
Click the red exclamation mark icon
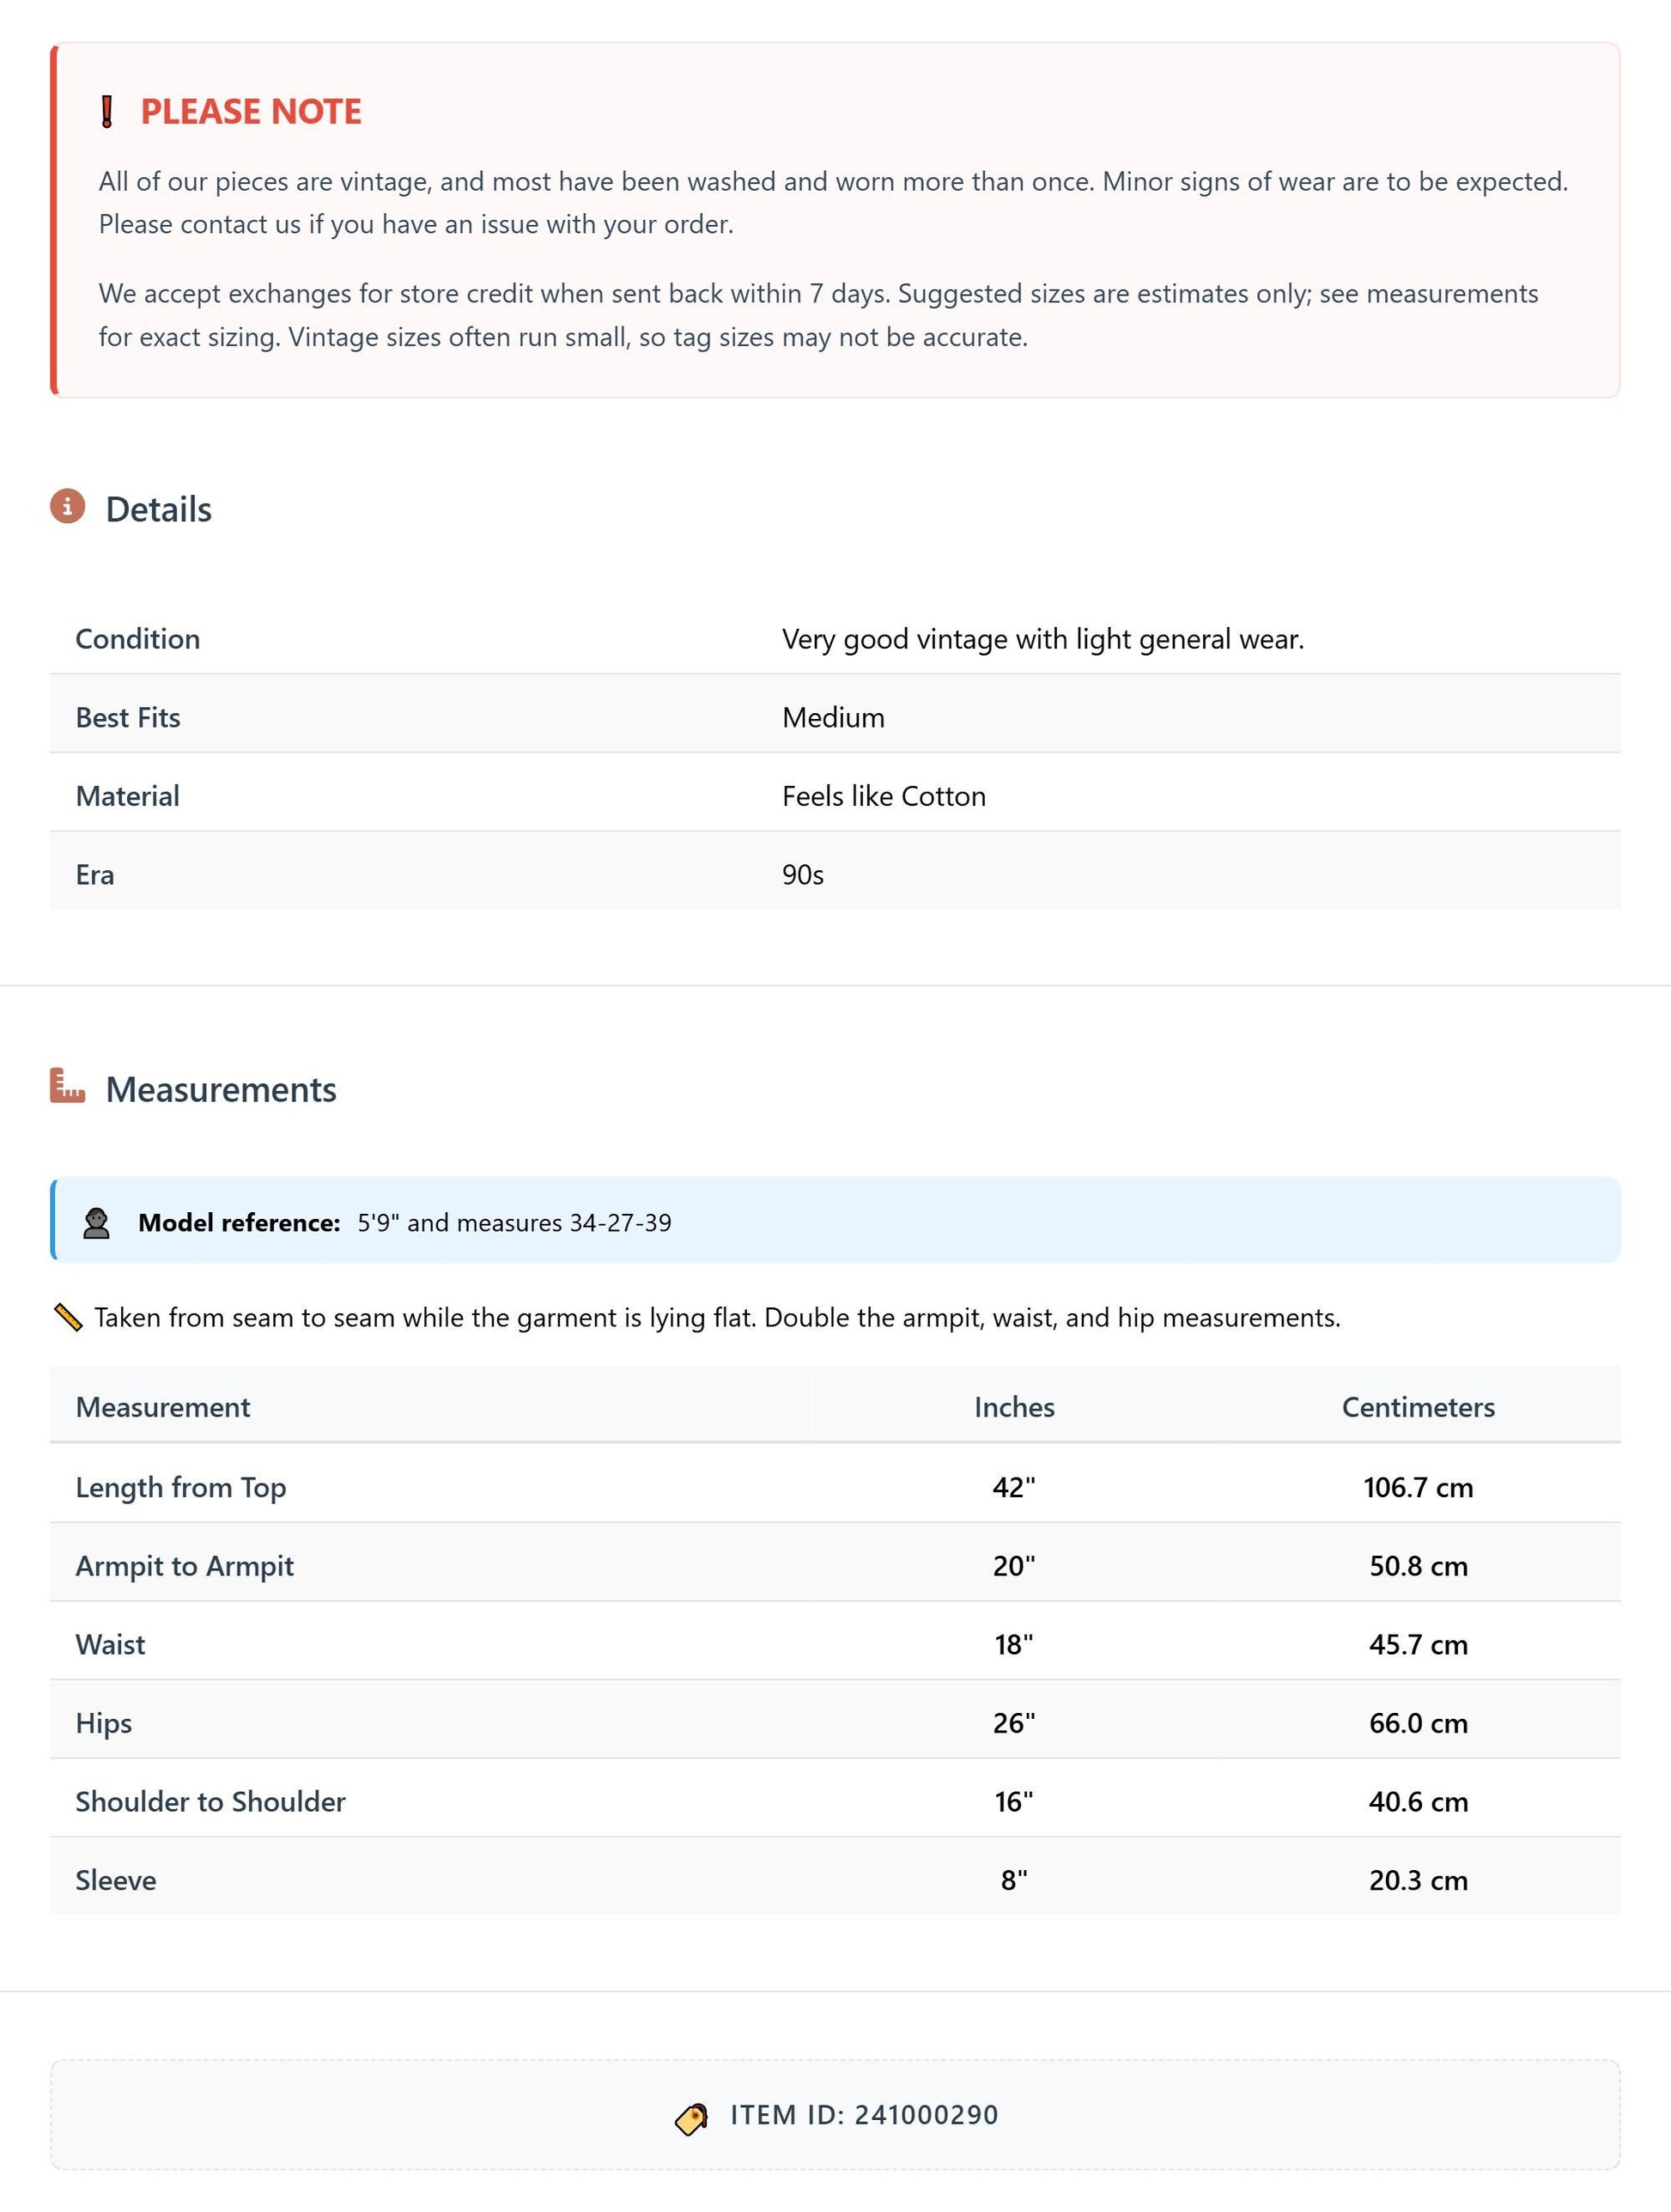[x=107, y=112]
